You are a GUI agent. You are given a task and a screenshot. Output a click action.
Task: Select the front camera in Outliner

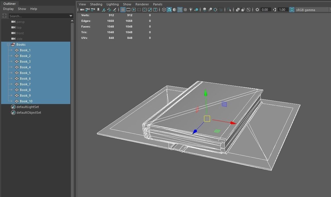[x=20, y=33]
